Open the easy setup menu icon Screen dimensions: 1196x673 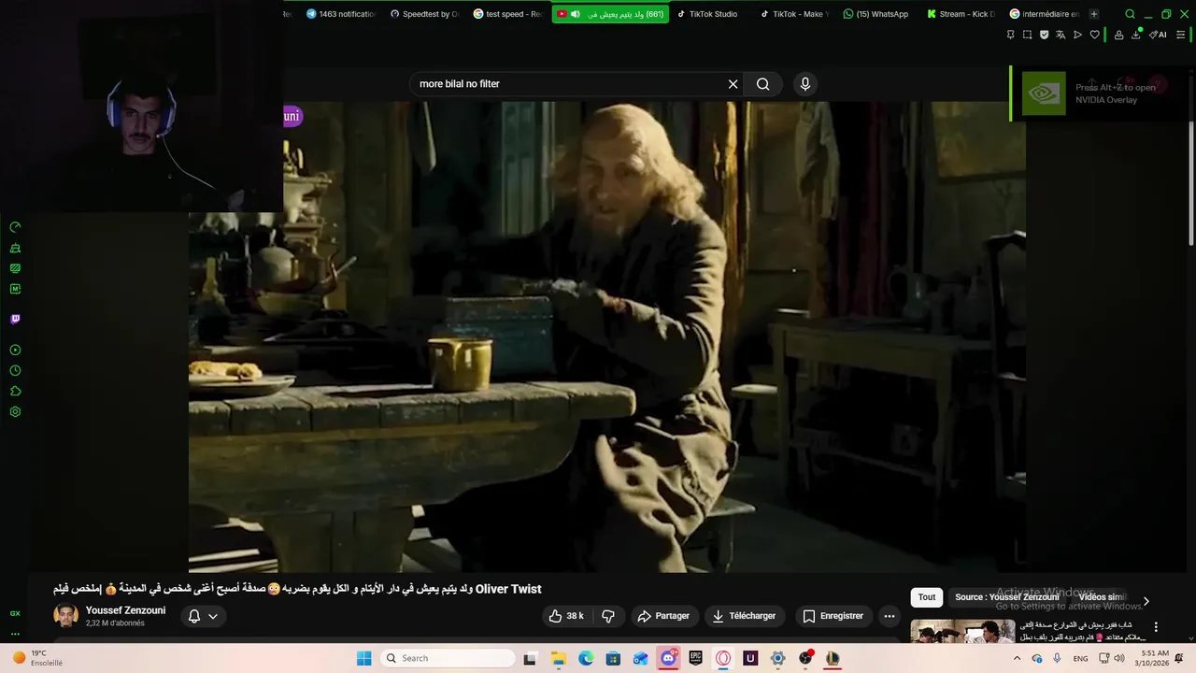coord(1181,35)
